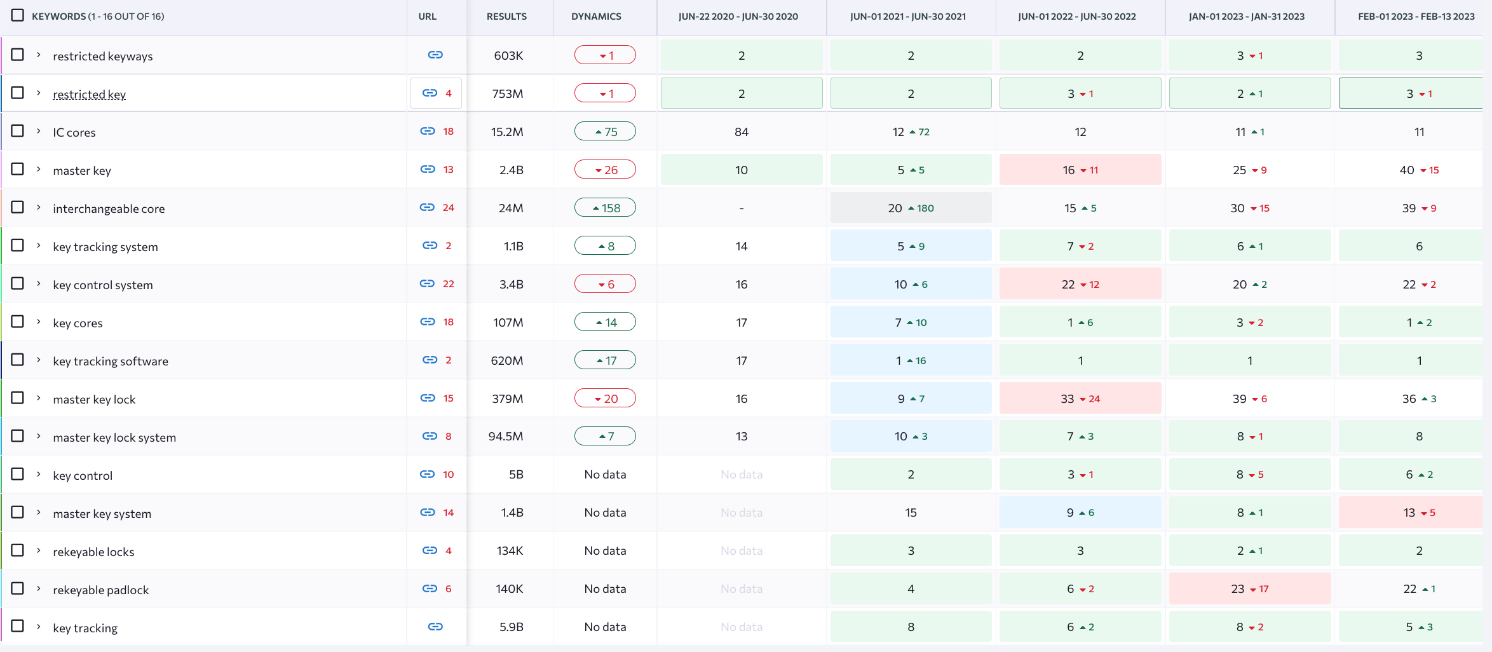Click the interchangeable core dynamics badge 158
Viewport: 1492px width, 652px height.
[x=605, y=208]
